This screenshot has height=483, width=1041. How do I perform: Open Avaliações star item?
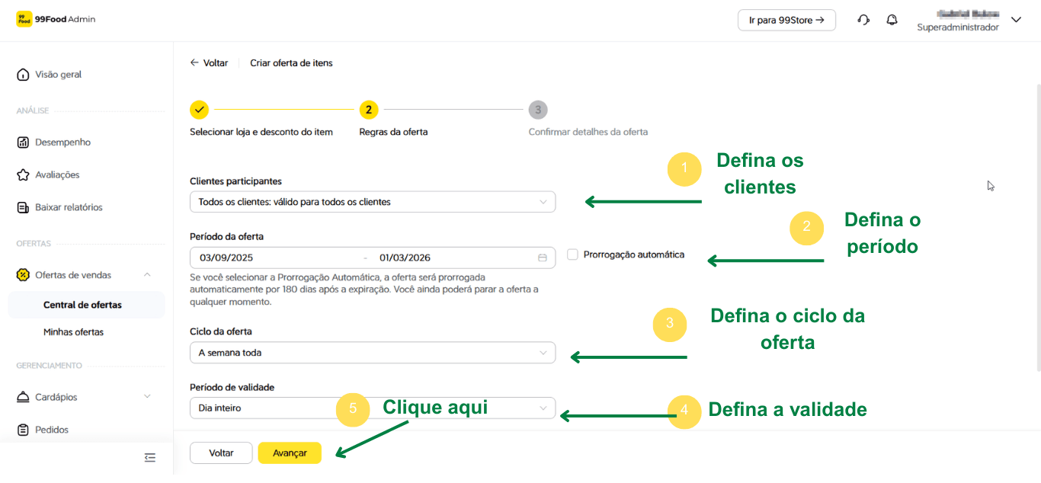[57, 175]
